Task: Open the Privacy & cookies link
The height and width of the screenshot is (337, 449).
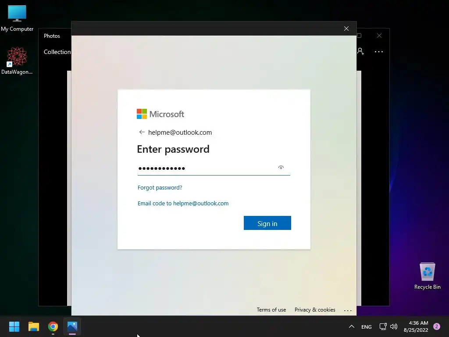Action: click(x=315, y=310)
